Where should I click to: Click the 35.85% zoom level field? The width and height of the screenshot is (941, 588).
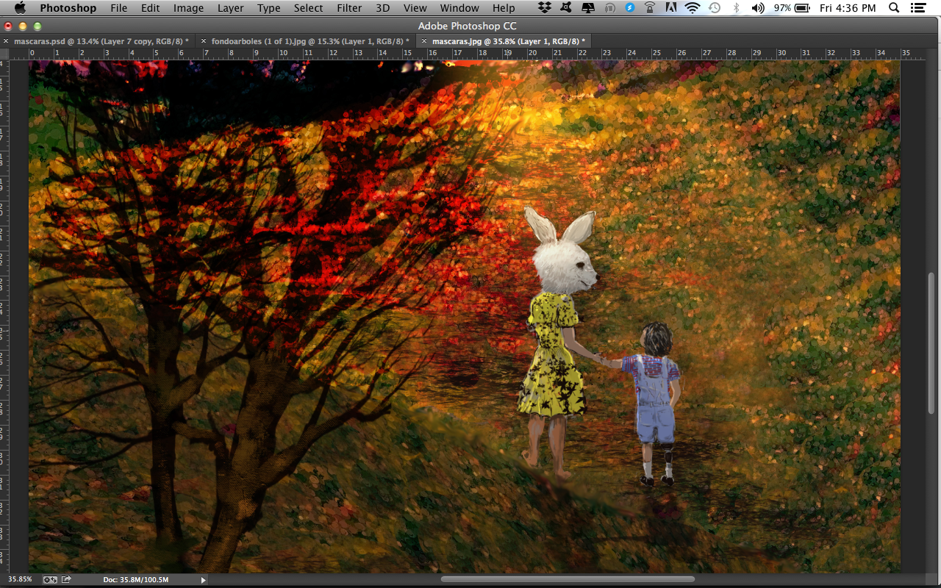pos(20,579)
